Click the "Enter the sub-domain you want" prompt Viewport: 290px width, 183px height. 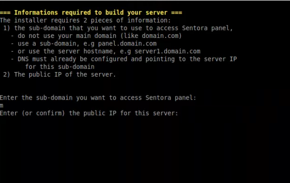click(x=98, y=98)
